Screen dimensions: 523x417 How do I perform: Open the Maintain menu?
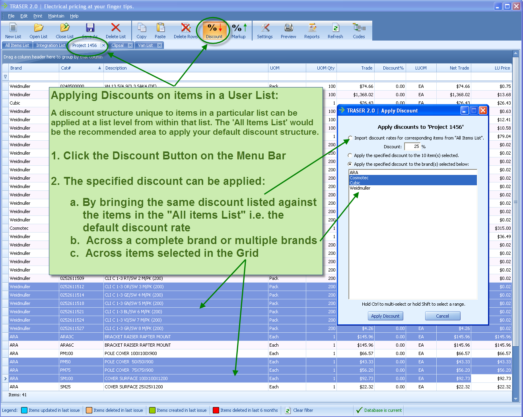pyautogui.click(x=56, y=16)
